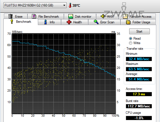
Task: Click the Average value 51.4 MB/sec
Action: [x=139, y=79]
